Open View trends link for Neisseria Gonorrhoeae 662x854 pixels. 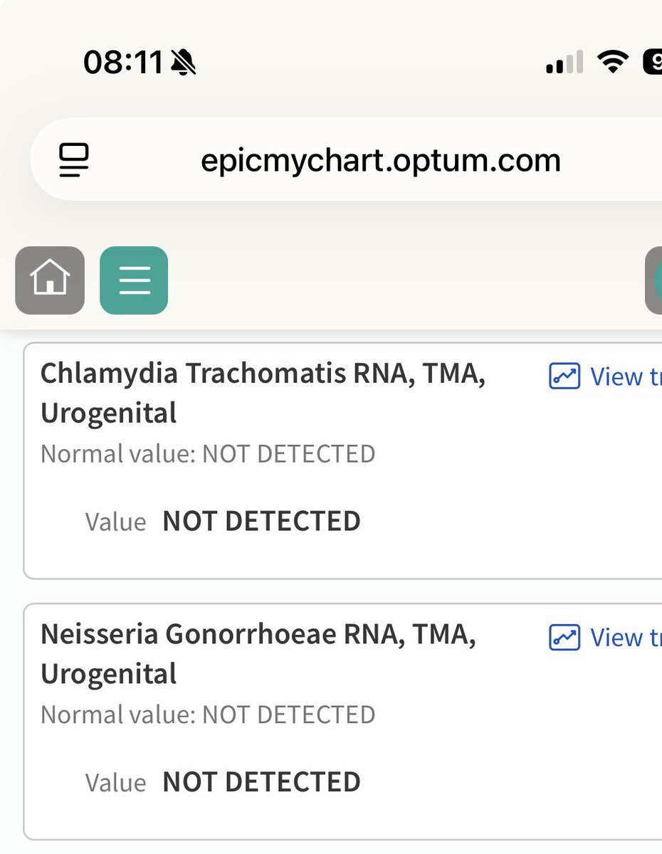pos(605,637)
